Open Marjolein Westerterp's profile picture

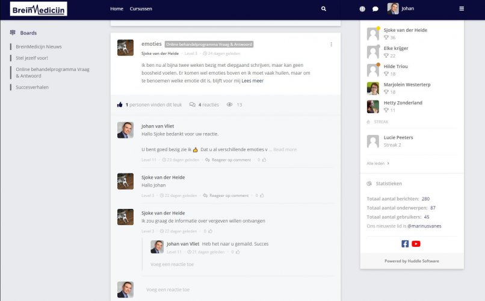pos(373,88)
